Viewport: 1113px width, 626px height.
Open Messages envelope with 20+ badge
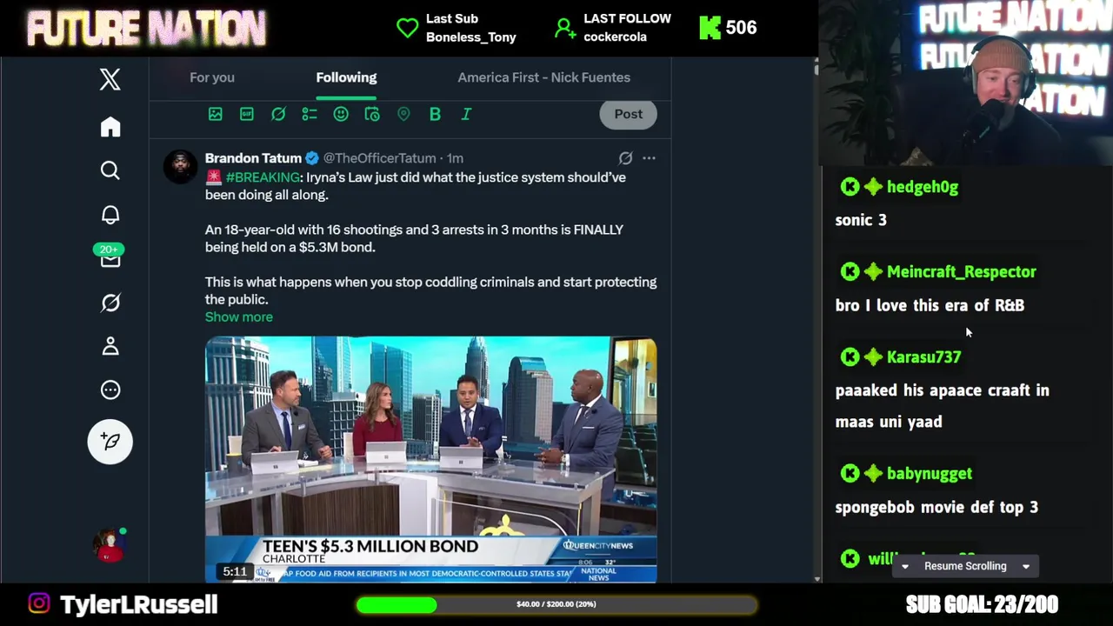[x=110, y=256]
